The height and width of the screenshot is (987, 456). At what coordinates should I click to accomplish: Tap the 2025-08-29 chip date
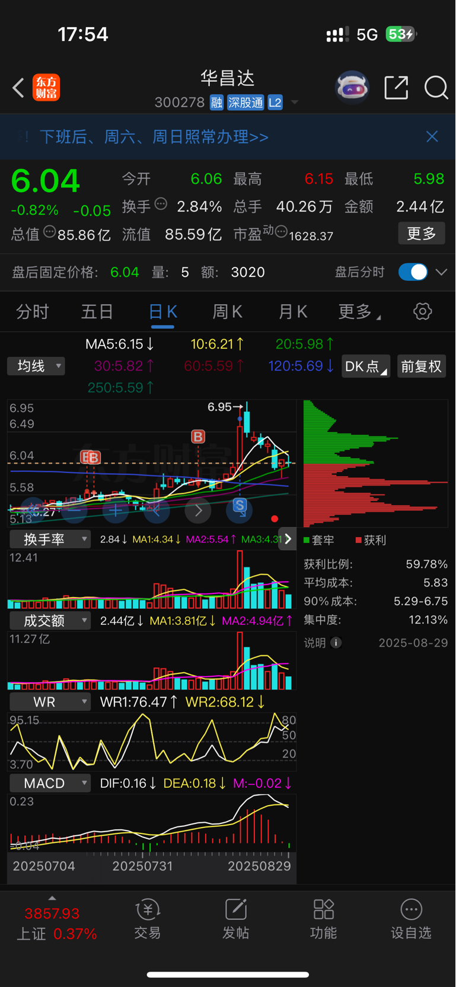[x=413, y=643]
